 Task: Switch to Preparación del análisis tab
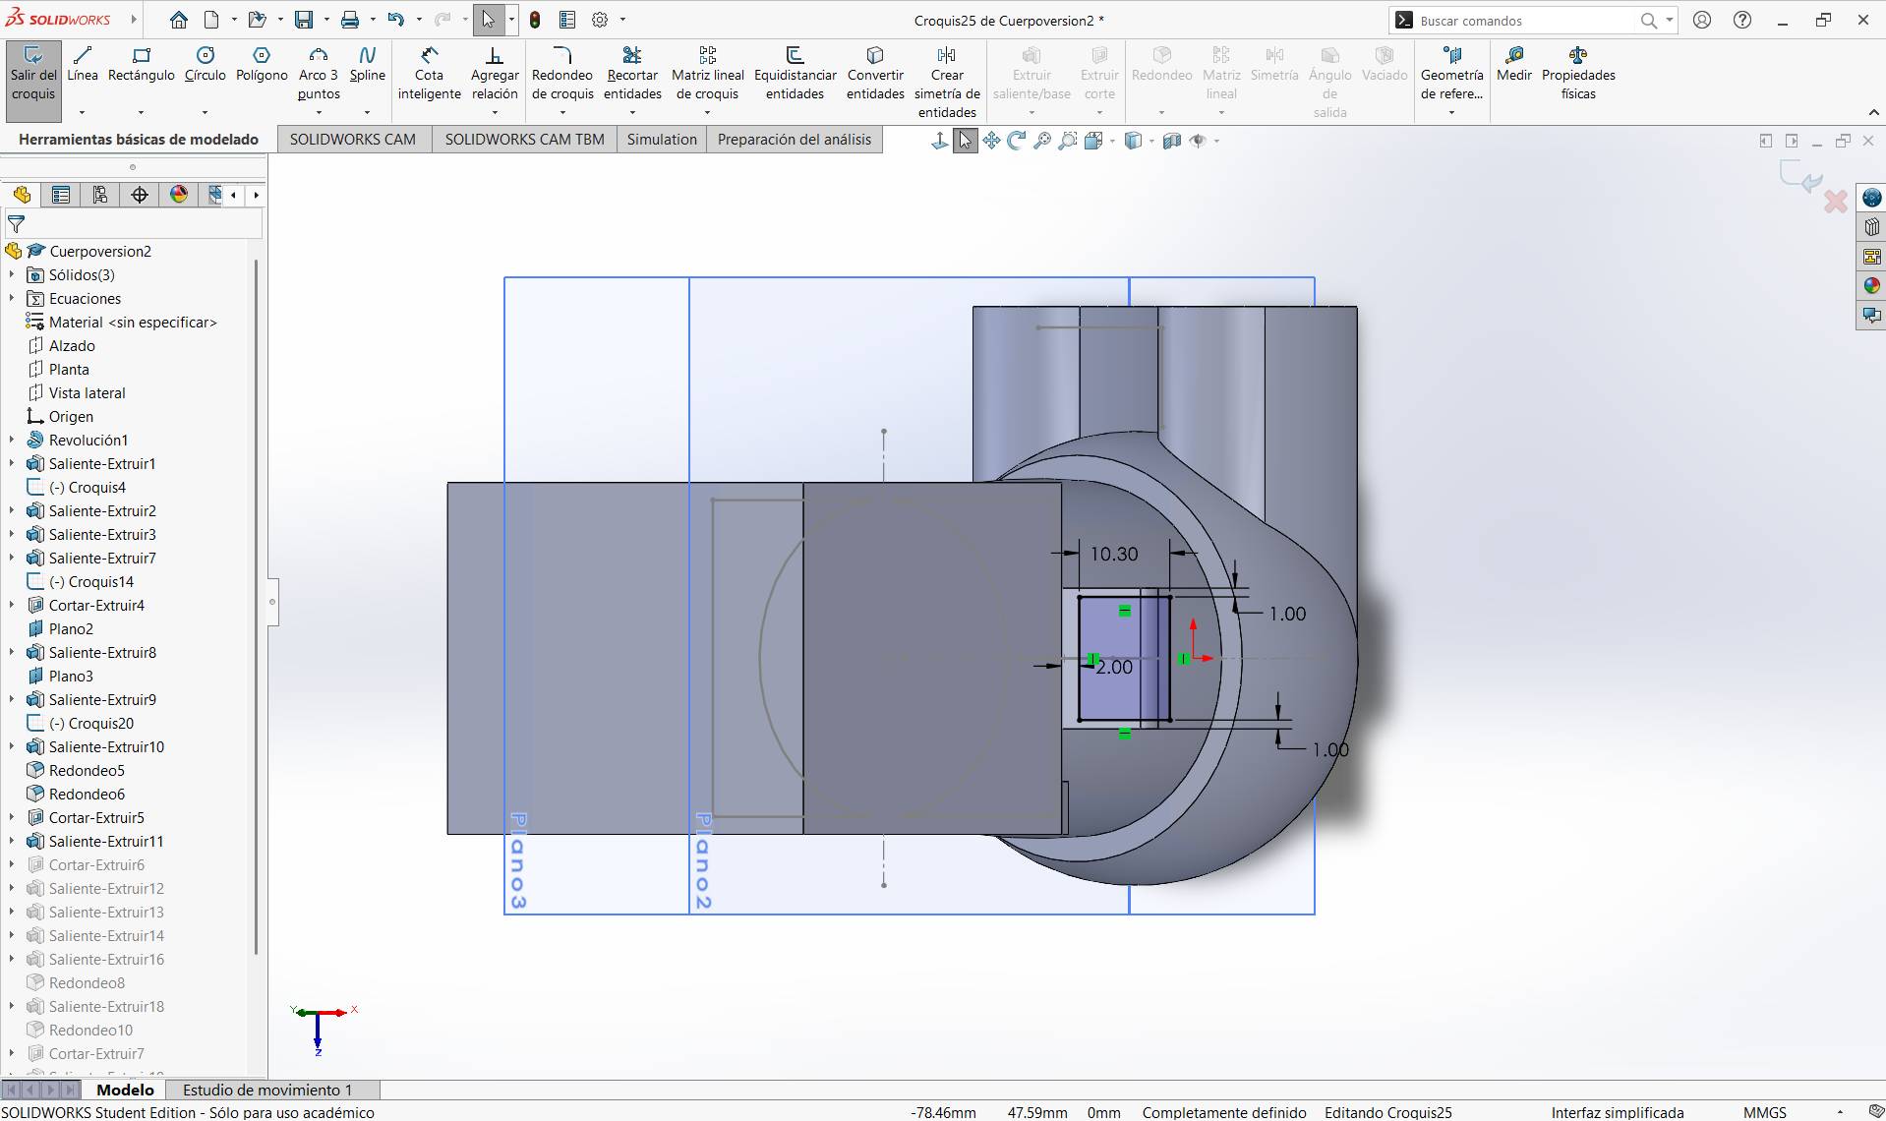[795, 140]
